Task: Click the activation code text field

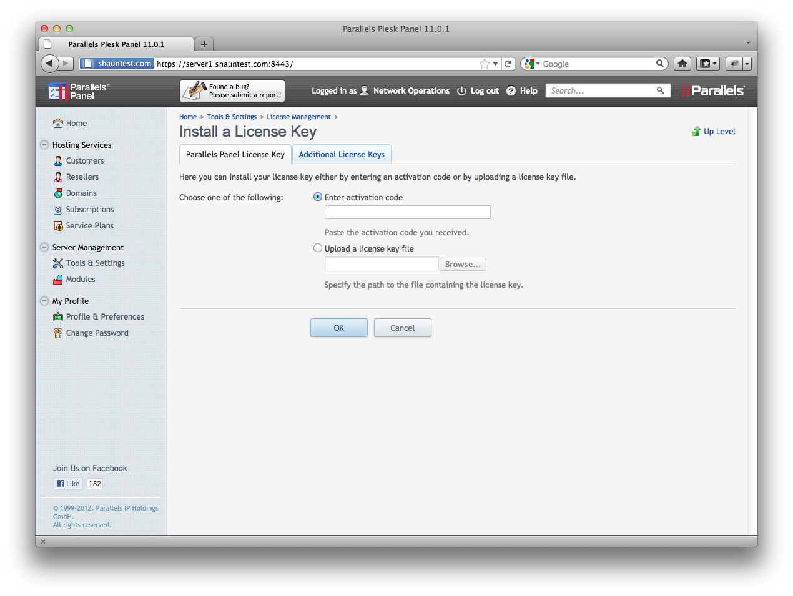Action: pyautogui.click(x=407, y=213)
